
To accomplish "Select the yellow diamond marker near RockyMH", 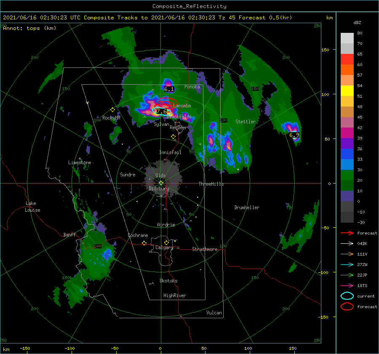I will pos(112,110).
